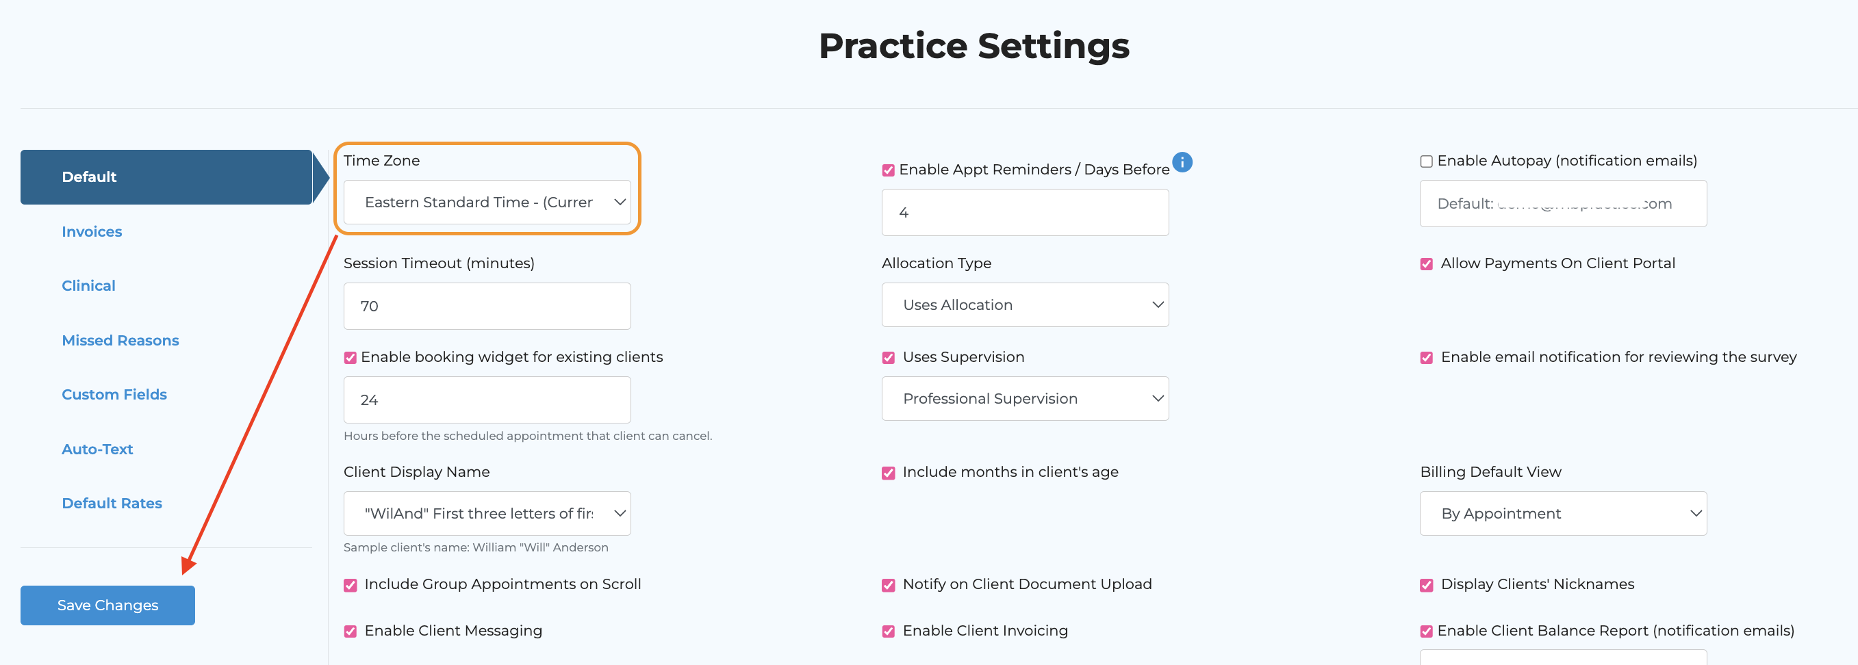Toggle Display Clients' Nicknames checkbox
This screenshot has height=665, width=1858.
1426,585
